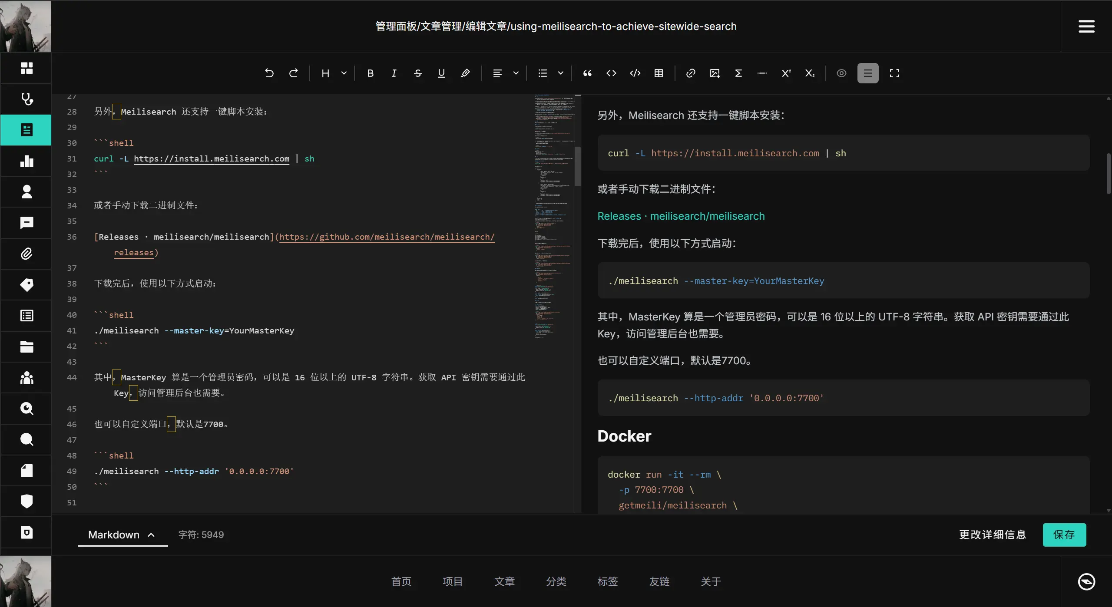Expand the list type dropdown arrow
The height and width of the screenshot is (607, 1112).
tap(561, 73)
